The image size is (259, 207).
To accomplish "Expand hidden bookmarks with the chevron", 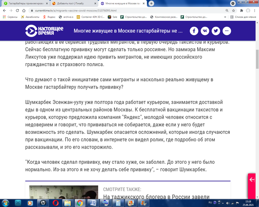I will [225, 17].
